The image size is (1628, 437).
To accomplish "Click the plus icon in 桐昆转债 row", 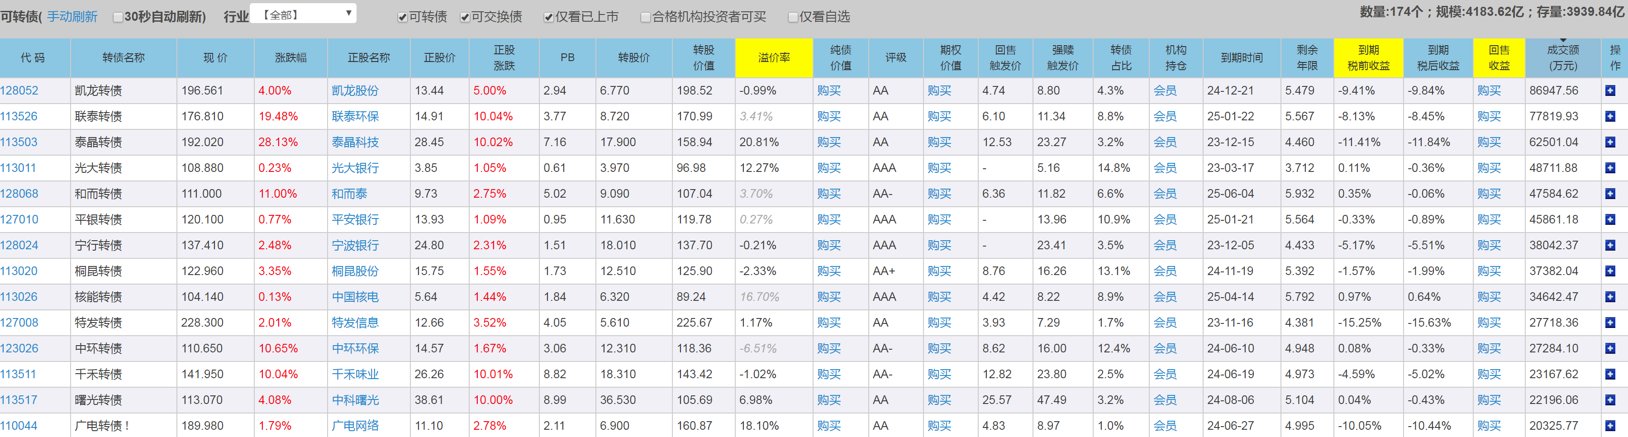I will [x=1609, y=271].
